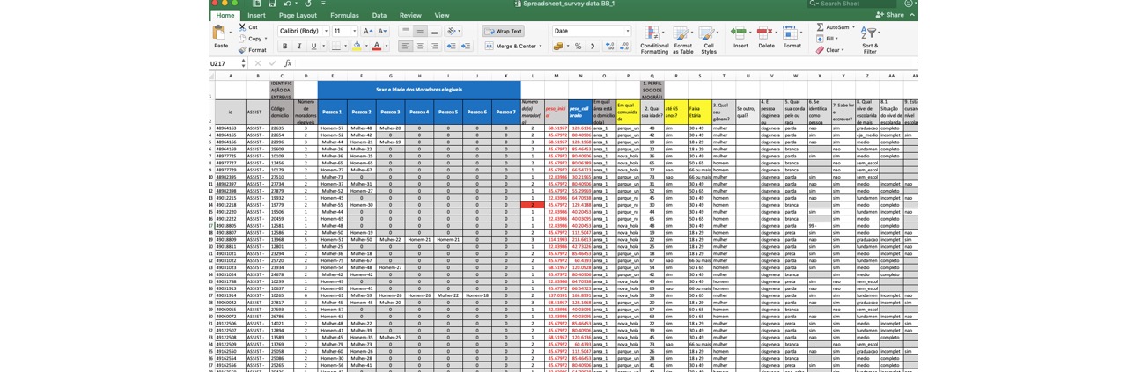Viewport: 1127px width, 372px height.
Task: Apply comma style
Action: tap(592, 47)
